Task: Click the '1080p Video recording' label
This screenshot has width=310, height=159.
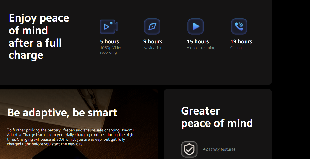Action: pyautogui.click(x=111, y=50)
